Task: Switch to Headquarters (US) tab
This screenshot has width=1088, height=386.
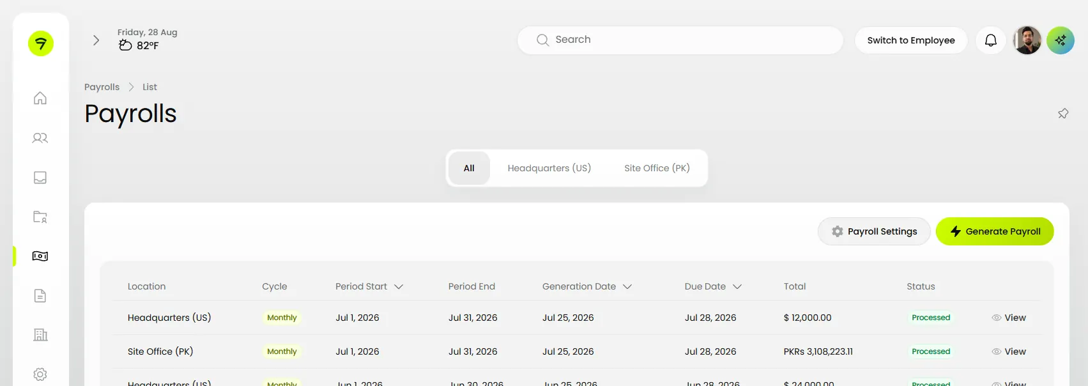Action: [549, 168]
